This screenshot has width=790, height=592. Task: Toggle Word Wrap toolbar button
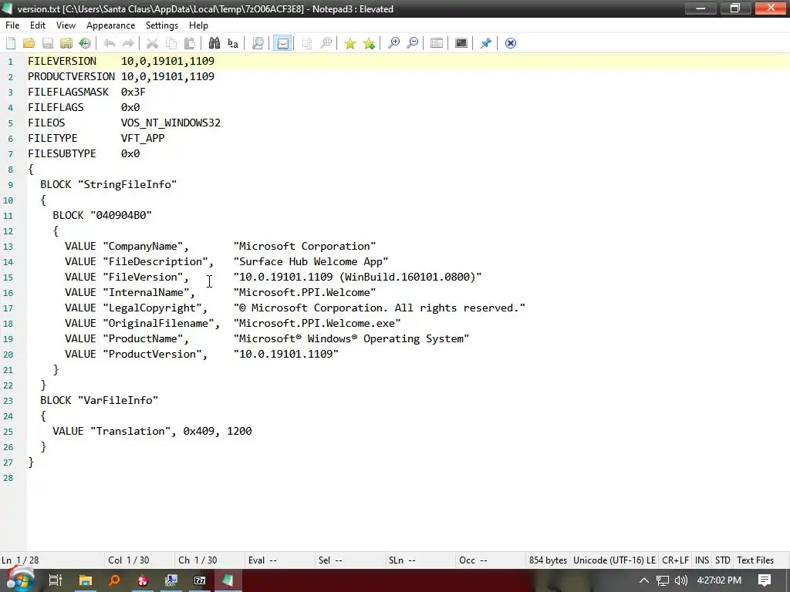[x=282, y=43]
